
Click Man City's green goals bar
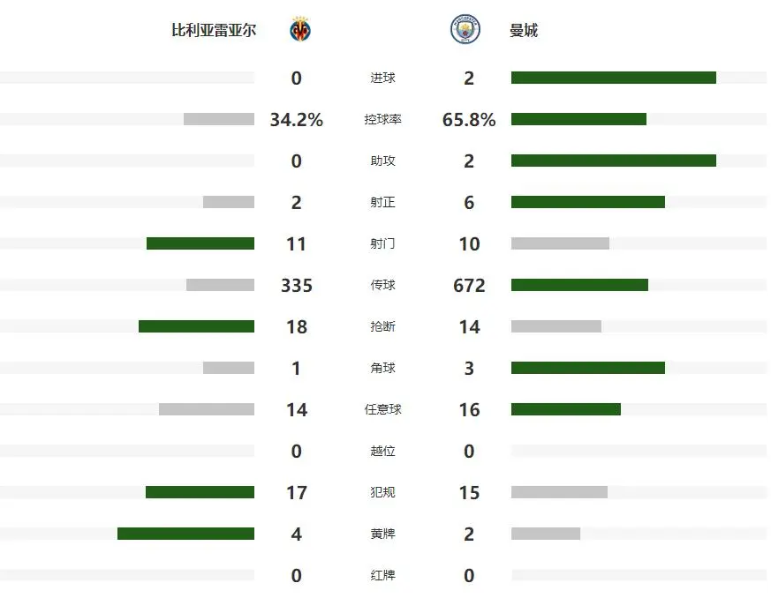613,78
